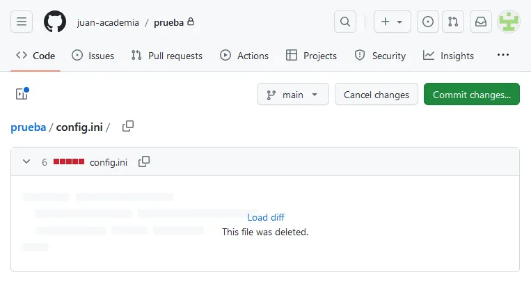Click the prueba breadcrumb link
The image size is (531, 284).
[28, 127]
